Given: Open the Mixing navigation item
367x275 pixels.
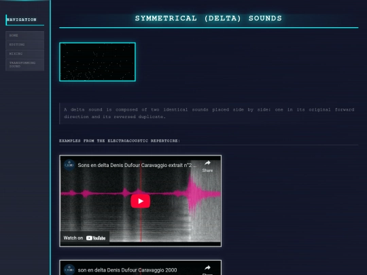Looking at the screenshot, I should point(24,54).
